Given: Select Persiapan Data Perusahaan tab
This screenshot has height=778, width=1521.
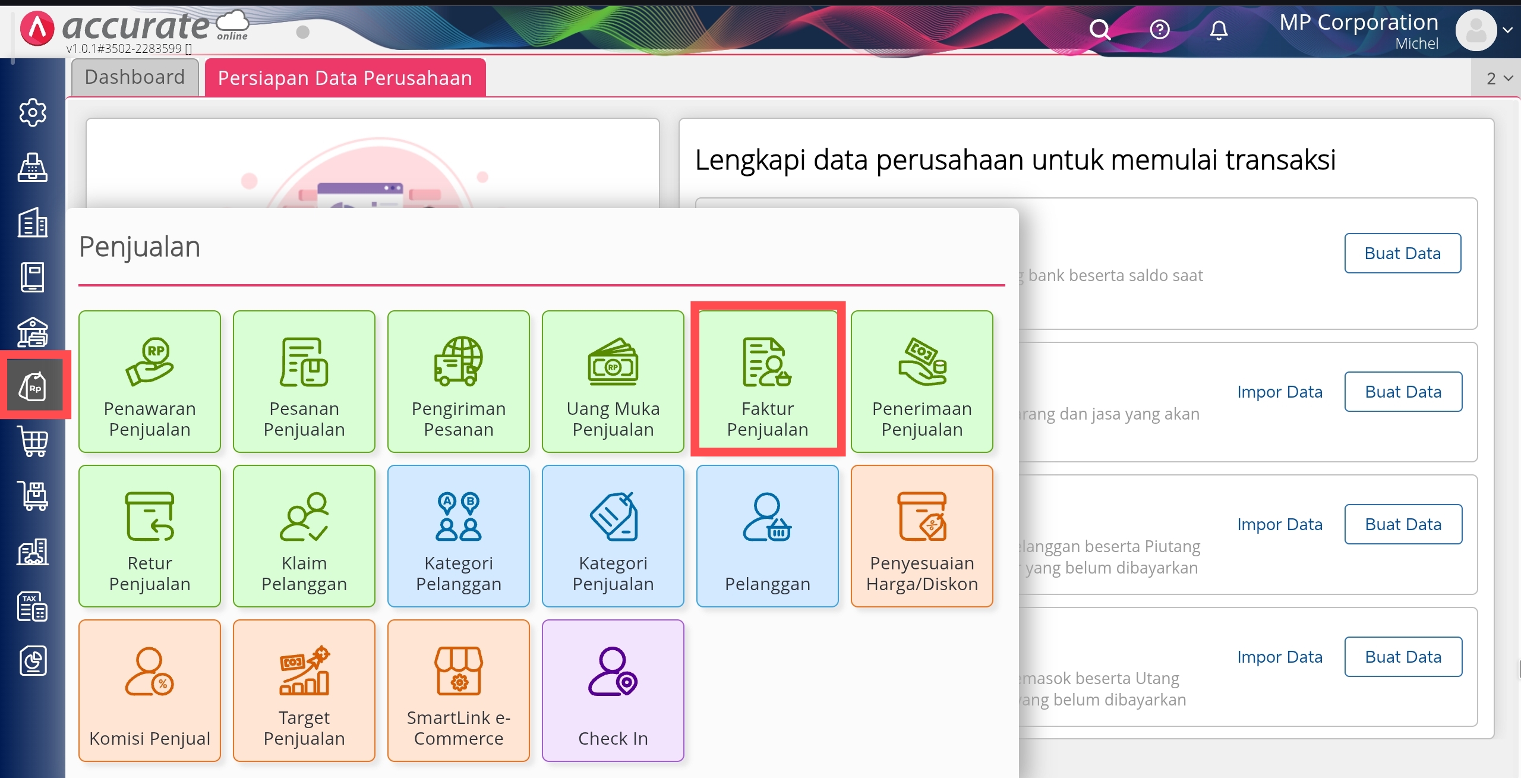Looking at the screenshot, I should click(345, 78).
